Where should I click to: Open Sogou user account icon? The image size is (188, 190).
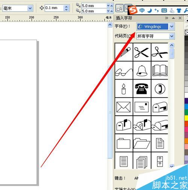click(x=172, y=11)
